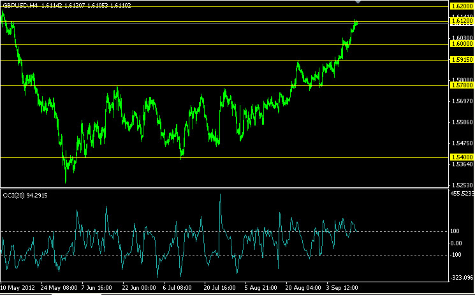Click the 7 Jun 16:00 time label
Viewport: 475px width, 295px height.
click(x=97, y=287)
